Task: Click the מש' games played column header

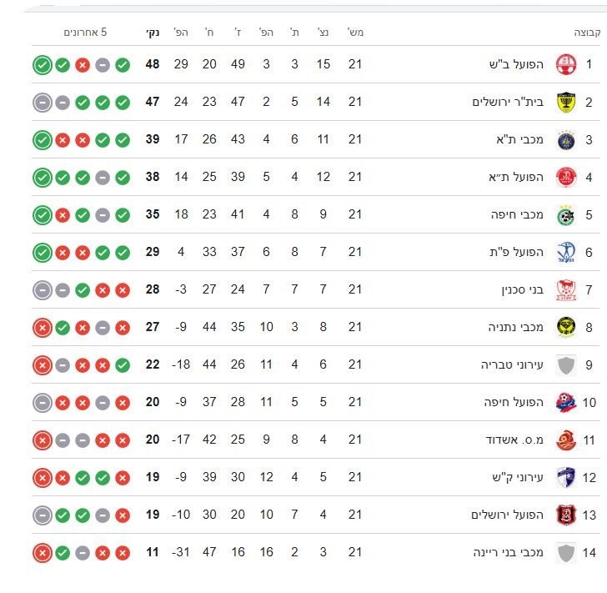Action: [355, 33]
